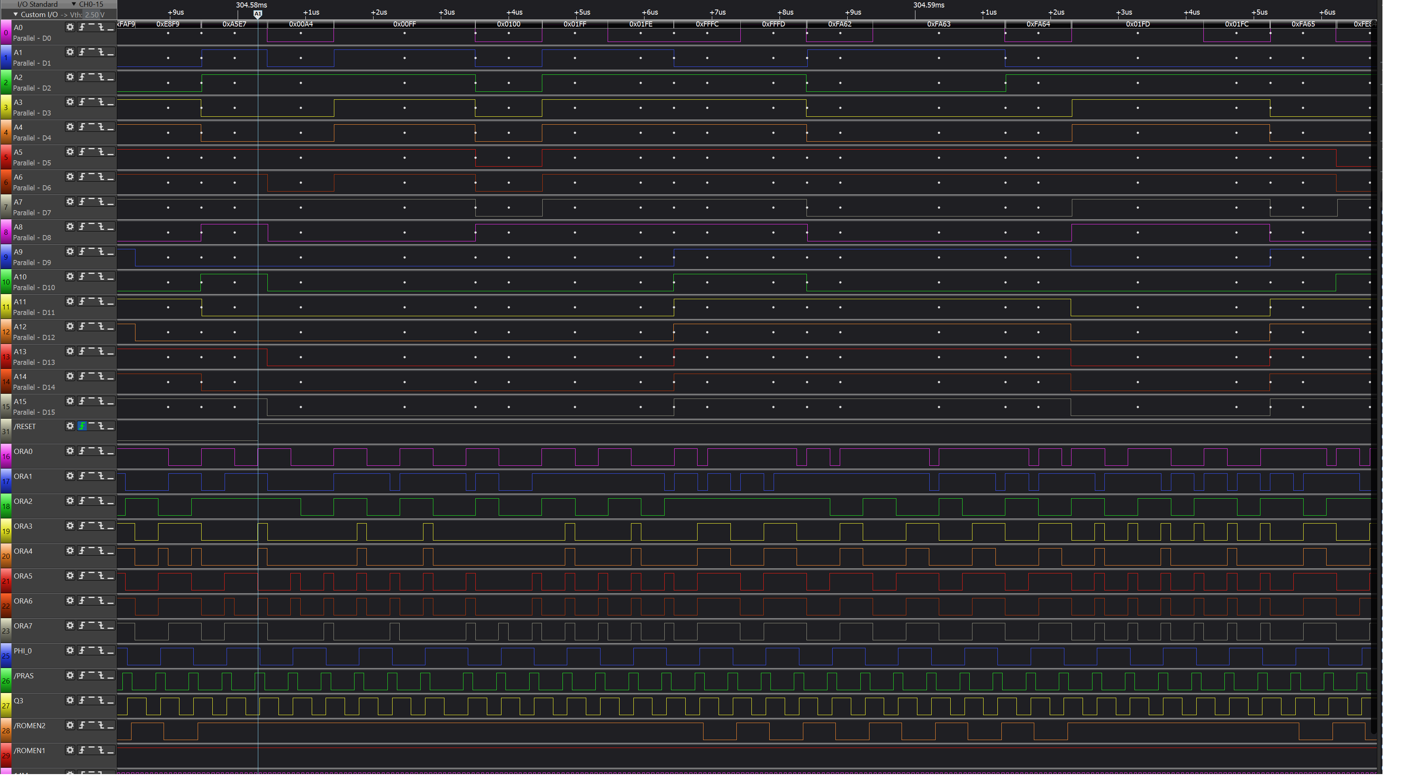Open settings gear for ORA0 channel
This screenshot has height=782, width=1407.
coord(70,451)
